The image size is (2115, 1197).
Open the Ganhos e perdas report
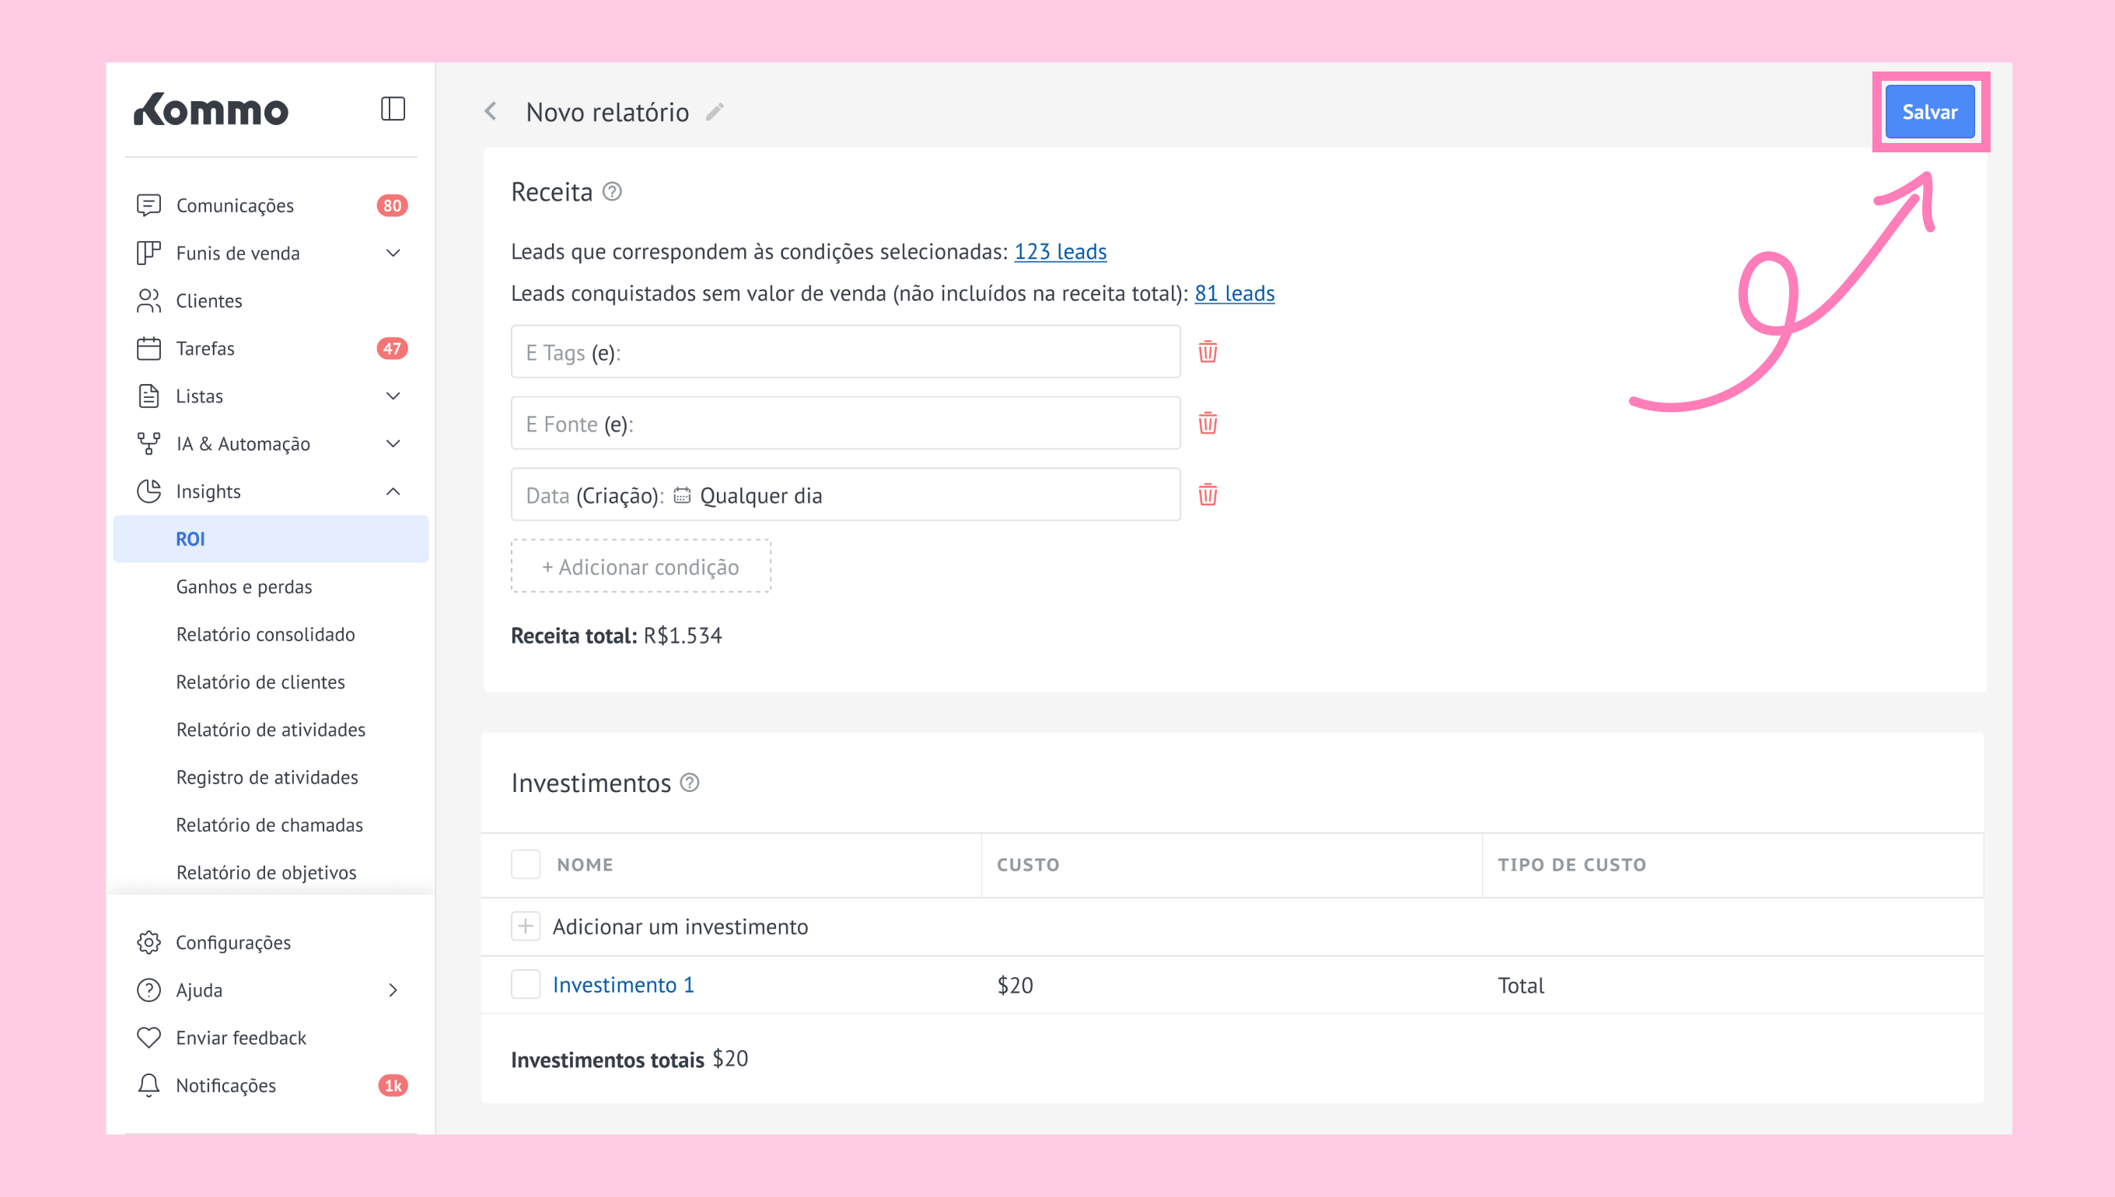coord(244,586)
